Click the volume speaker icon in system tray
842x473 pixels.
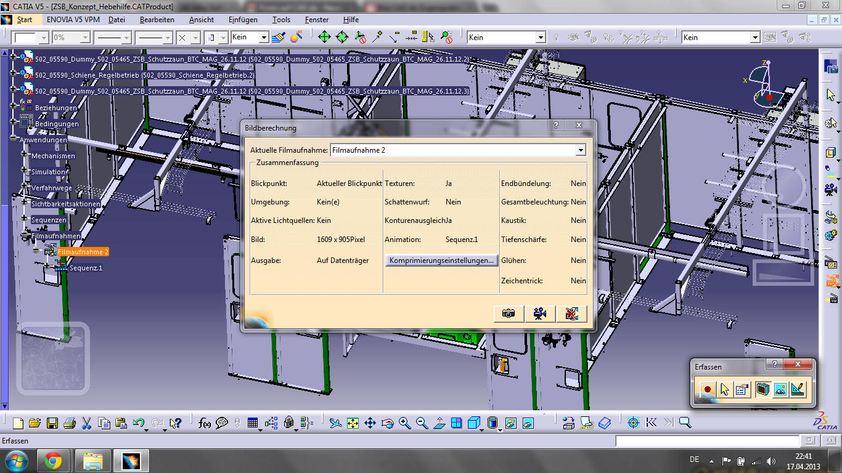[771, 461]
